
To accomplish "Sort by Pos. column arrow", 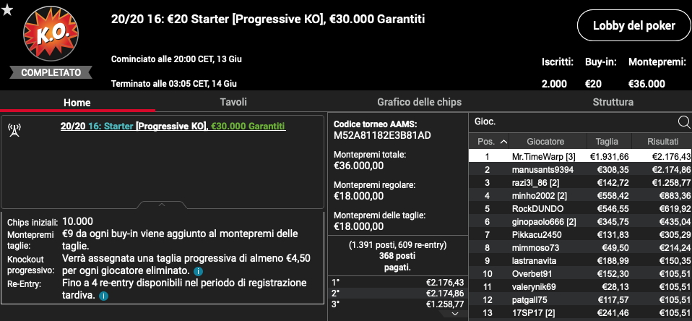I will pos(503,142).
